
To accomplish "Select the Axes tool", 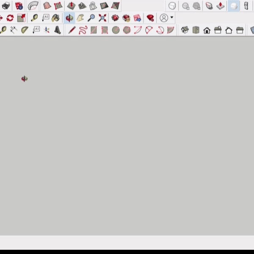I will pos(47,30).
